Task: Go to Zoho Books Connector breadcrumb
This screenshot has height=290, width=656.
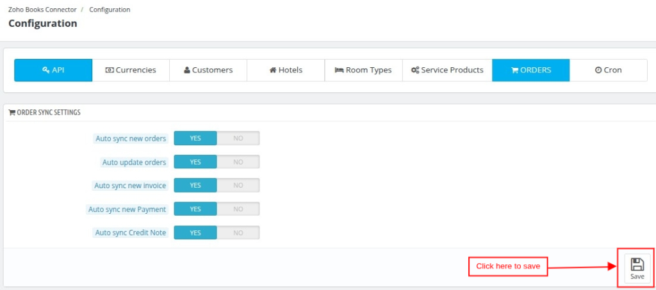Action: pos(42,10)
